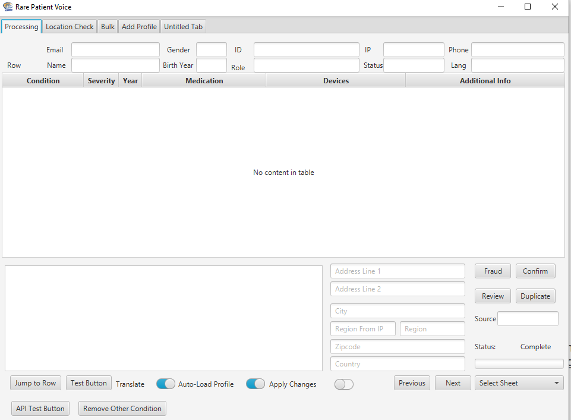Click the Confirm button
Screen dimensions: 571x420
click(x=535, y=271)
